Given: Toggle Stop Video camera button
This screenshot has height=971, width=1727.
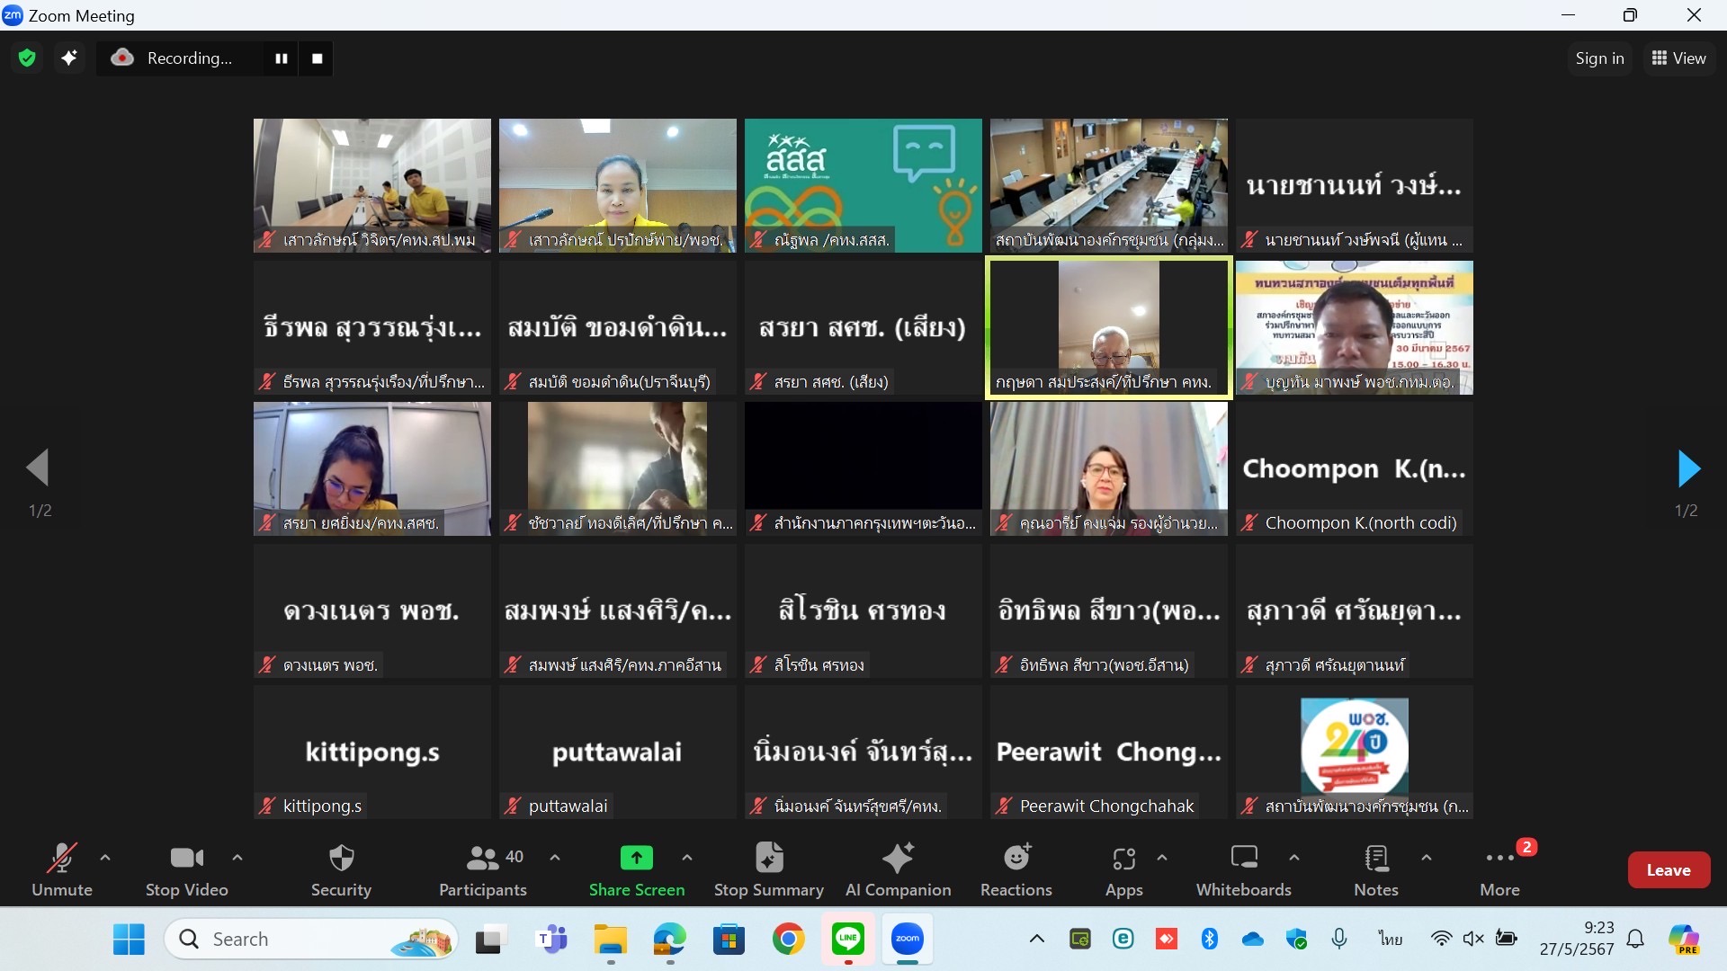Looking at the screenshot, I should (x=186, y=859).
